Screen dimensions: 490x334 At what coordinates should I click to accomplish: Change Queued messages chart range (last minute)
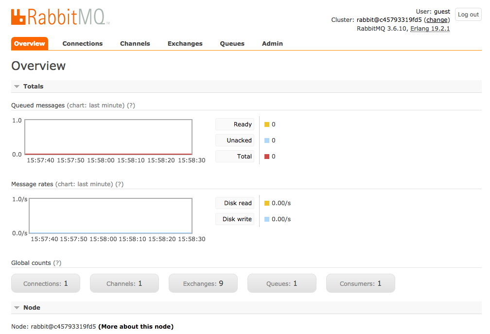[96, 105]
